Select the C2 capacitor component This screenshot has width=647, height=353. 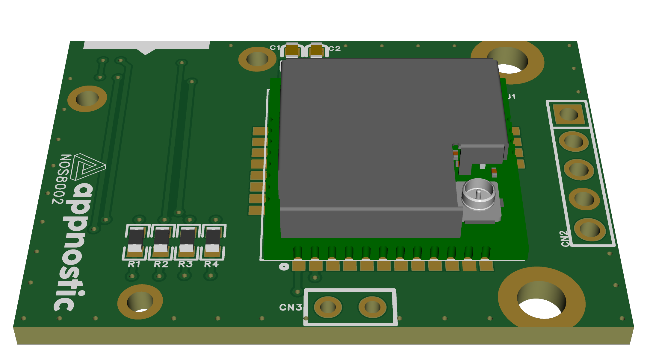[316, 50]
